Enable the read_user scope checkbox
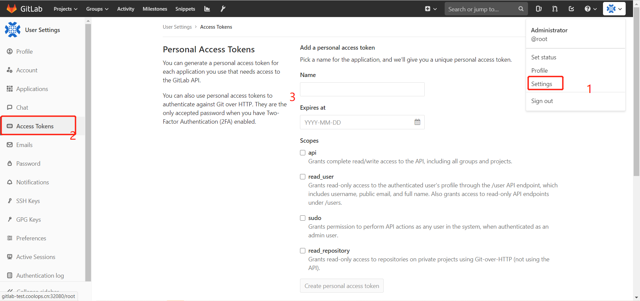640x301 pixels. 303,177
